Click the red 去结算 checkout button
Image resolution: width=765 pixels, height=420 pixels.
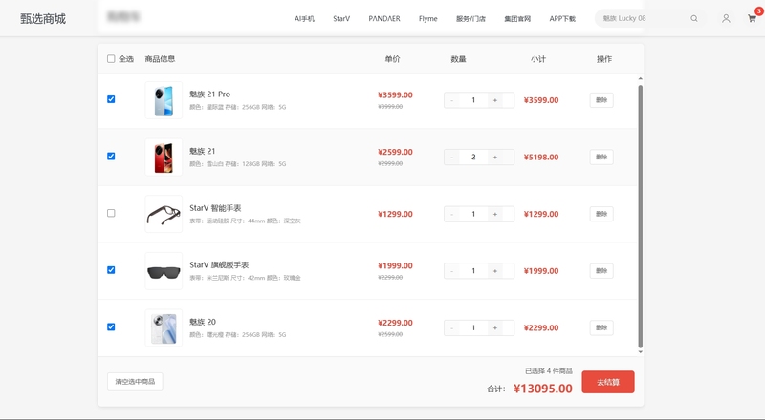click(608, 382)
